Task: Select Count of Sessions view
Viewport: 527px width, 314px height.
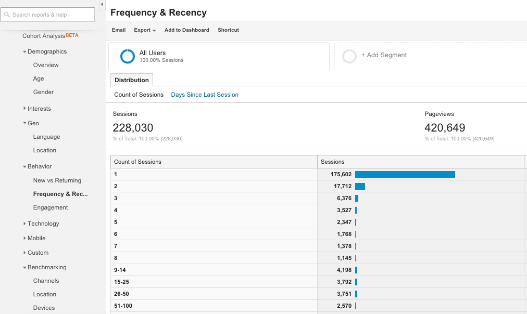Action: (139, 95)
